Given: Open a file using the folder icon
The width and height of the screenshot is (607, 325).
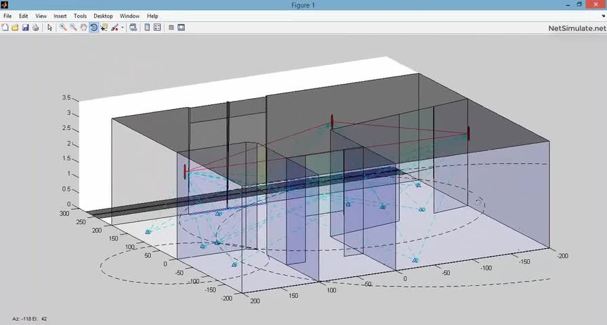Looking at the screenshot, I should coord(15,28).
